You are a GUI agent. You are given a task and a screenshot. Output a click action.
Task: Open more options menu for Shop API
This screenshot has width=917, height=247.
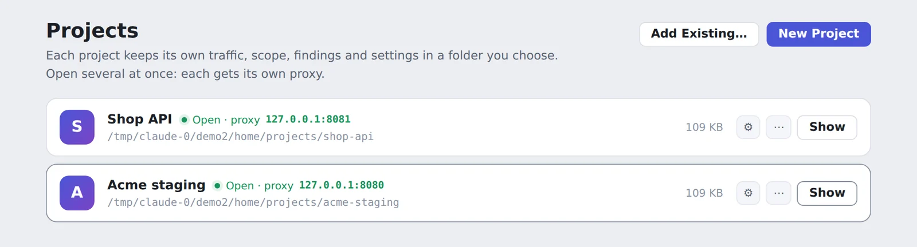[x=779, y=127]
